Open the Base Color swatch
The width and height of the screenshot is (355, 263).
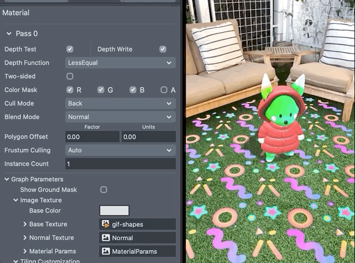[114, 211]
